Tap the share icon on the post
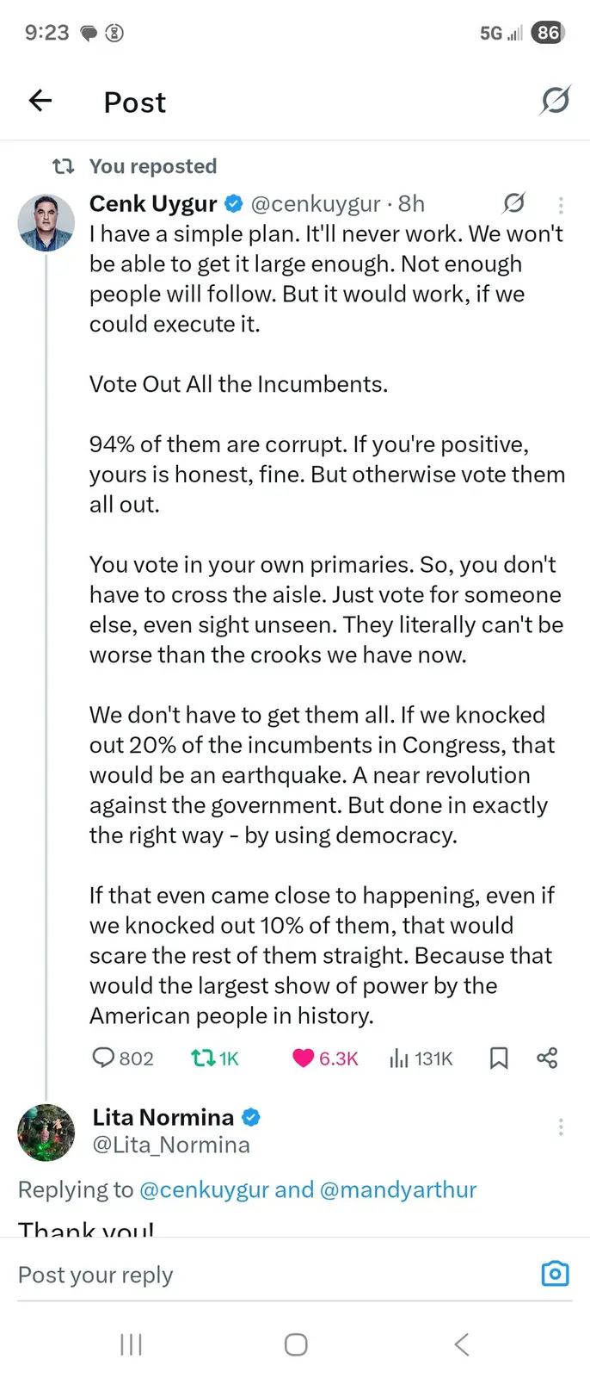The width and height of the screenshot is (590, 1378). 547,1058
